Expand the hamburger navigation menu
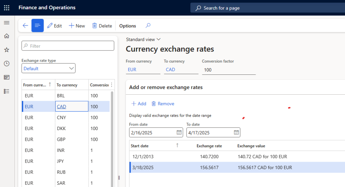The width and height of the screenshot is (345, 187). click(7, 23)
